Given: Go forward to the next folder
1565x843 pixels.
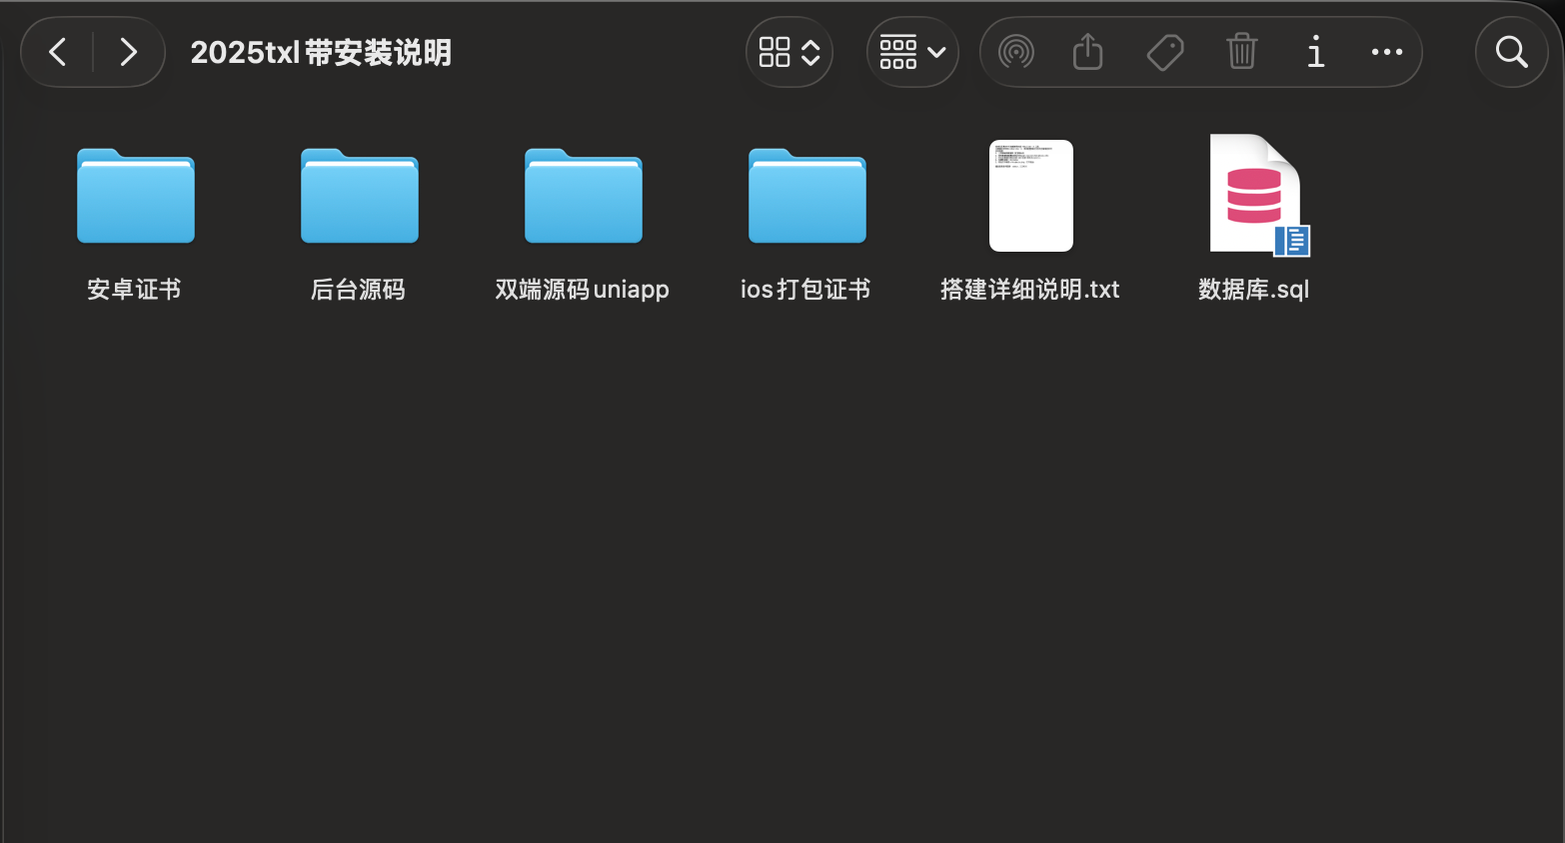Looking at the screenshot, I should click(128, 52).
